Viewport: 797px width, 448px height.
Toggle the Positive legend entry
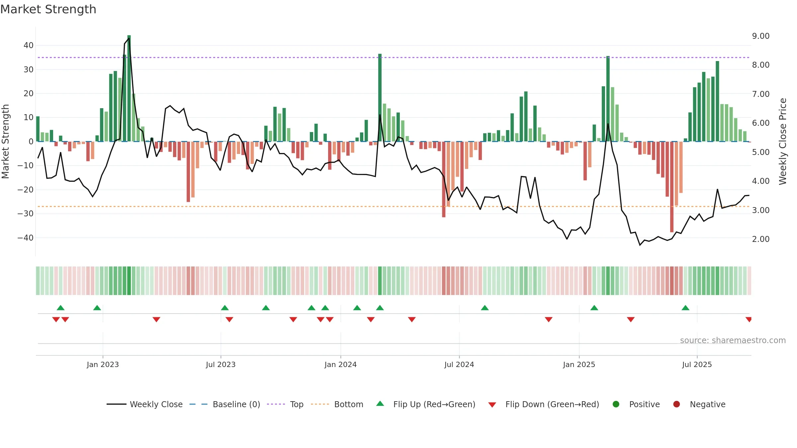tap(636, 404)
